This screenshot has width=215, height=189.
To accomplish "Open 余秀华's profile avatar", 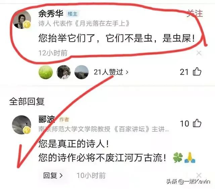I will 22,19.
